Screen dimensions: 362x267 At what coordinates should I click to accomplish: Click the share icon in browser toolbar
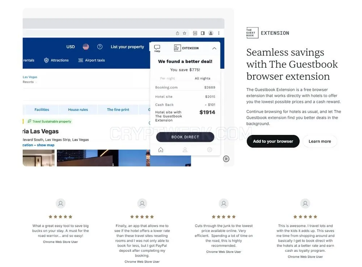pyautogui.click(x=177, y=33)
